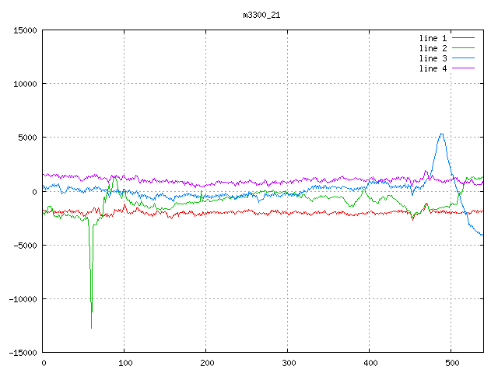Click the 10000 y-axis tick label
Viewport: 498px width, 373px height.
(25, 84)
